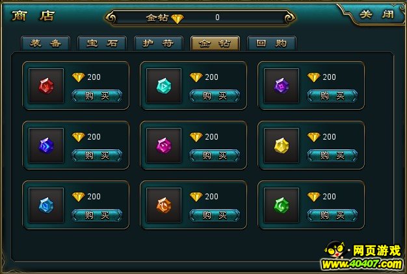
Task: Select the yellow gem icon
Action: coord(282,145)
